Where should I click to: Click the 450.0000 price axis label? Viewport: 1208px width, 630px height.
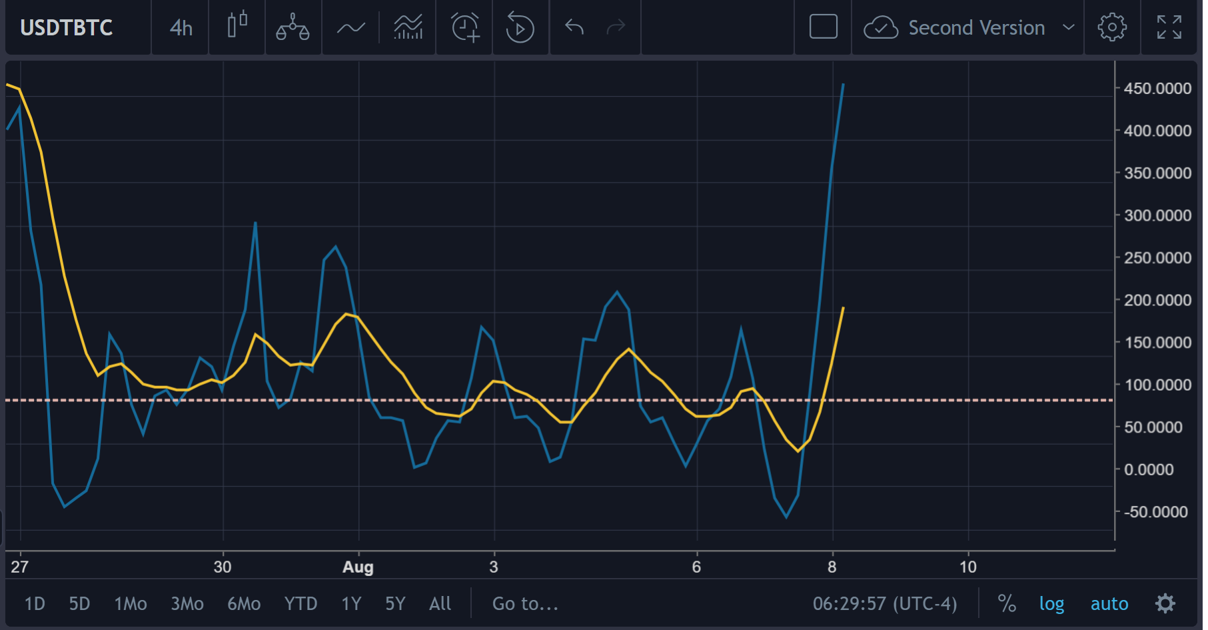(x=1157, y=89)
